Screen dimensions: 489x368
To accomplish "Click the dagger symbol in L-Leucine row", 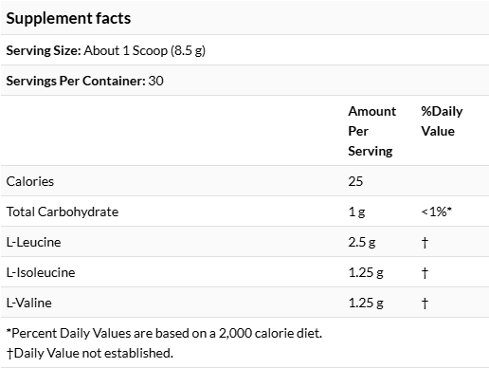I will [425, 243].
